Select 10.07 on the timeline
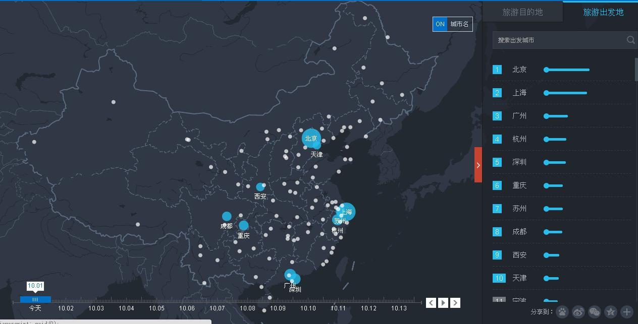 click(217, 308)
